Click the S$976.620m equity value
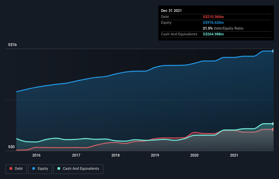This screenshot has height=179, width=279. [213, 22]
